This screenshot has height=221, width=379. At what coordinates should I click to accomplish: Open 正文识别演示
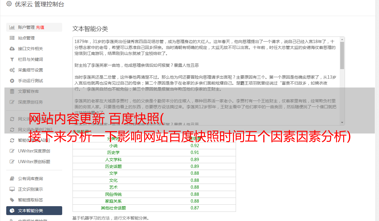[x=34, y=189]
